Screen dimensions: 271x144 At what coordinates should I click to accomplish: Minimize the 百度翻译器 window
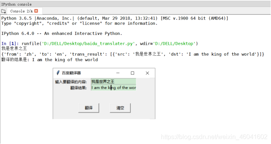click(x=118, y=73)
